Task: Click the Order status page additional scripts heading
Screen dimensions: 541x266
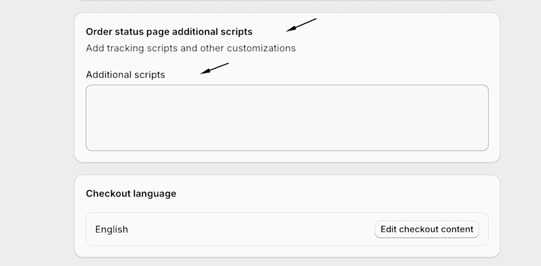Action: click(x=169, y=32)
